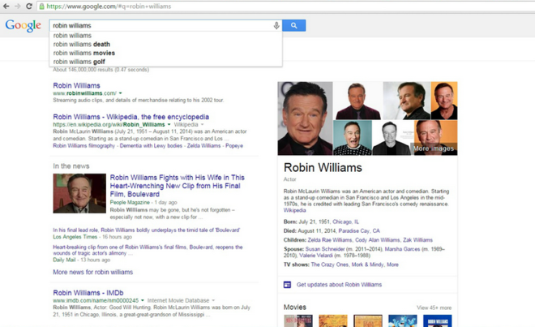Open dropdown arrow beside the IMDb result URL

pos(143,300)
